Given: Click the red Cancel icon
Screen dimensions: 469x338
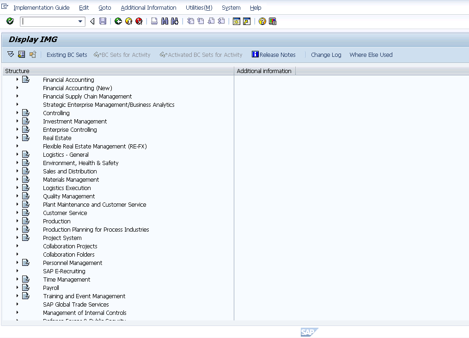Looking at the screenshot, I should coord(139,21).
